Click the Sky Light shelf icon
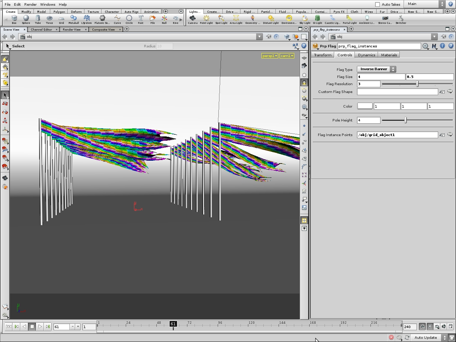This screenshot has height=342, width=456. point(305,19)
